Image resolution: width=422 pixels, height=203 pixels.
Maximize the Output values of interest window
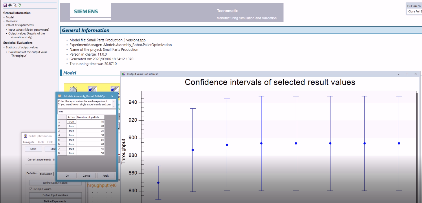[x=407, y=74]
